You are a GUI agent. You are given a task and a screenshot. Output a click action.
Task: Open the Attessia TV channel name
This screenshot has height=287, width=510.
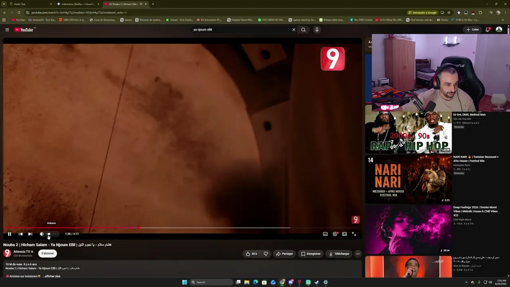click(22, 252)
